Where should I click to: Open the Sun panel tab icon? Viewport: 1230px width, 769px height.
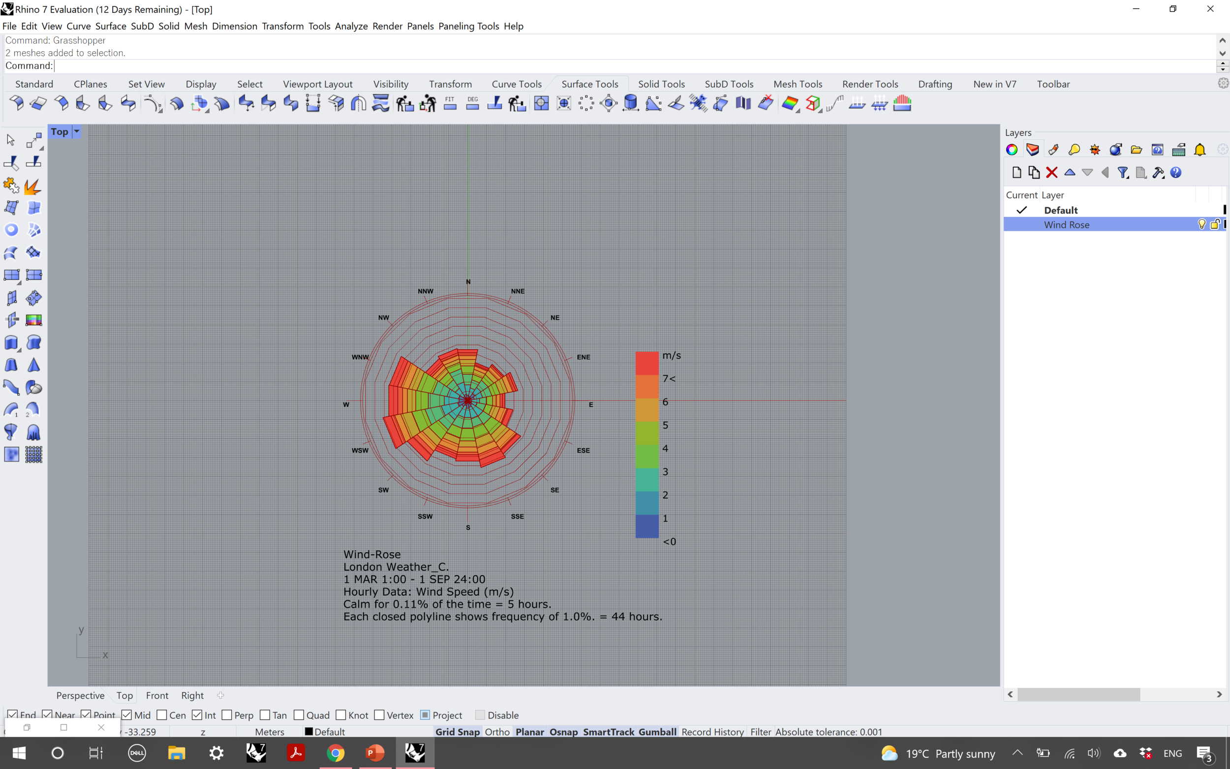pyautogui.click(x=1095, y=150)
